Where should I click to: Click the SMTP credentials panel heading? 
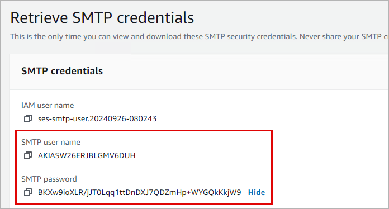click(x=62, y=71)
